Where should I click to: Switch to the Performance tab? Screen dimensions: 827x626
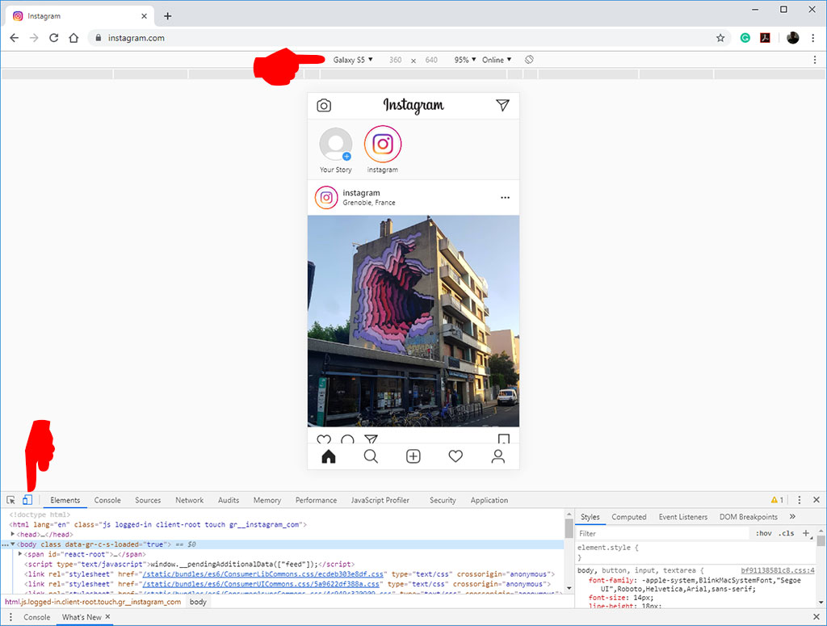click(316, 500)
